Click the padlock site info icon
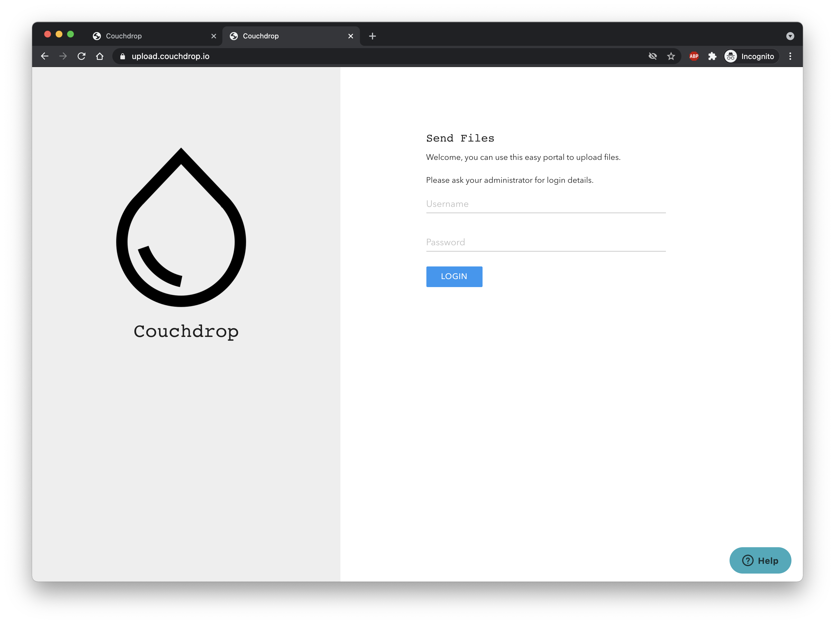This screenshot has height=624, width=835. coord(123,56)
